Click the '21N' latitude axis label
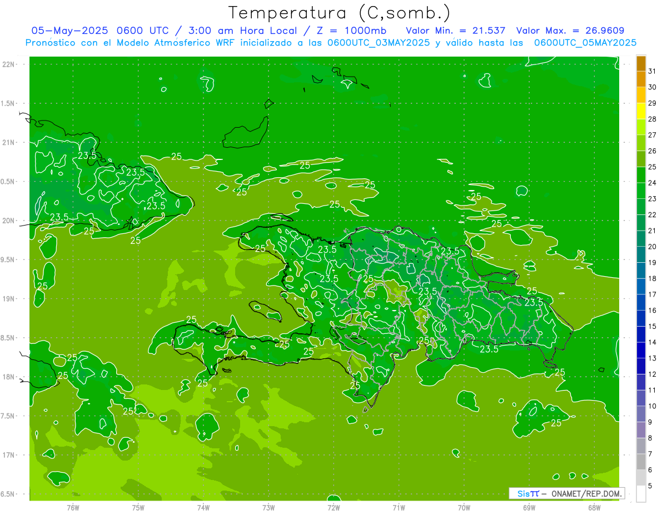 (x=9, y=143)
